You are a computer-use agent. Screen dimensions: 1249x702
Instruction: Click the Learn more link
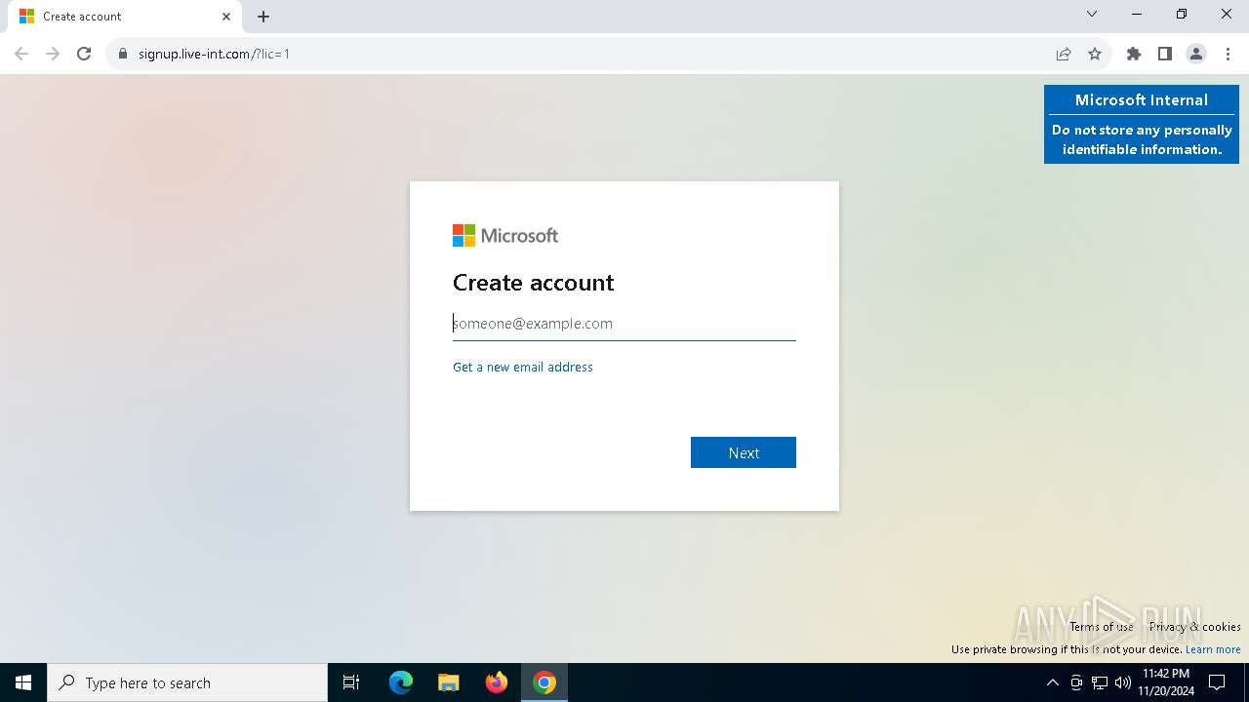[1213, 649]
